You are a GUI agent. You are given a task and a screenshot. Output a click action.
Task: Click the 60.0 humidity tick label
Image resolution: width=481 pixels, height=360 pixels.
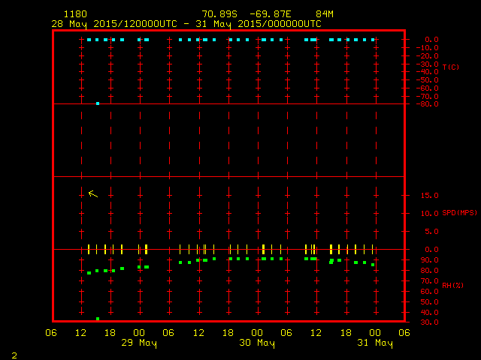click(x=429, y=292)
